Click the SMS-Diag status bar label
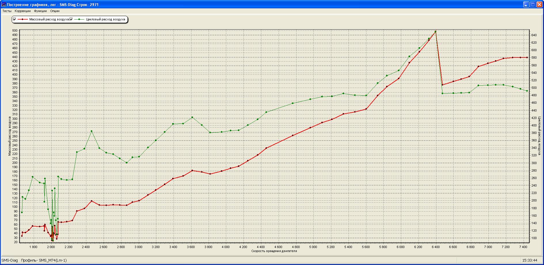 (x=9, y=260)
